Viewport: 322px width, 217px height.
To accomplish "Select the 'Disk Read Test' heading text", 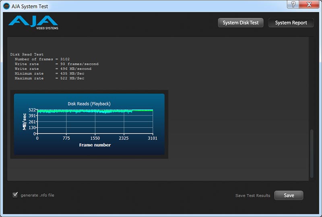I will pyautogui.click(x=27, y=54).
